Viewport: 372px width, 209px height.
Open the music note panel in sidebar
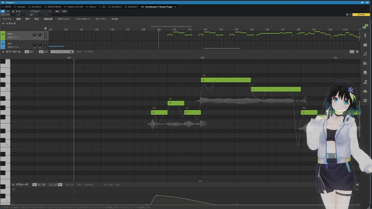pyautogui.click(x=365, y=54)
